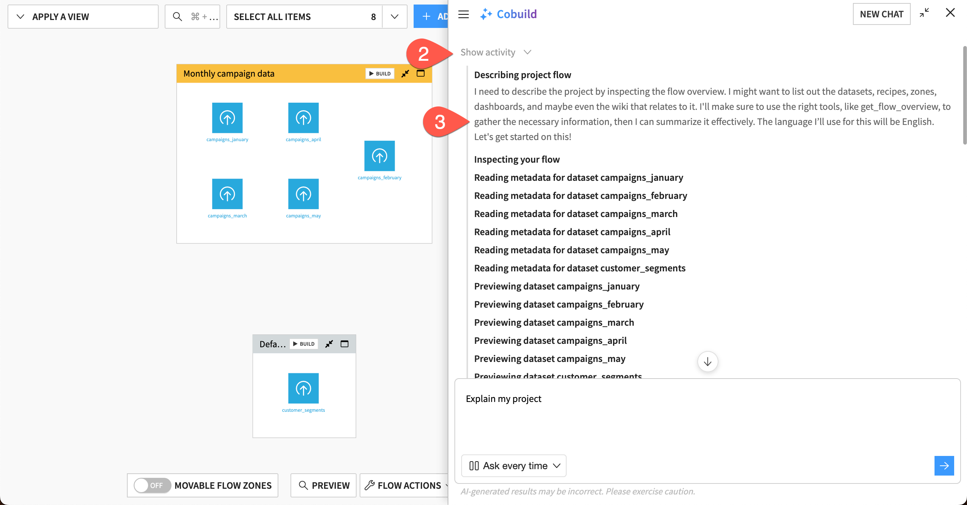Click the Describing project flow heading
Image resolution: width=967 pixels, height=505 pixels.
click(x=522, y=75)
